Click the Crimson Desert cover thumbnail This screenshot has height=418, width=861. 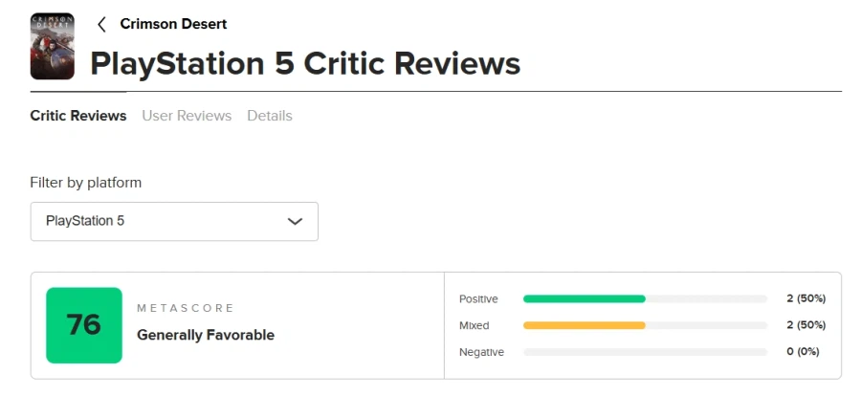[x=52, y=46]
